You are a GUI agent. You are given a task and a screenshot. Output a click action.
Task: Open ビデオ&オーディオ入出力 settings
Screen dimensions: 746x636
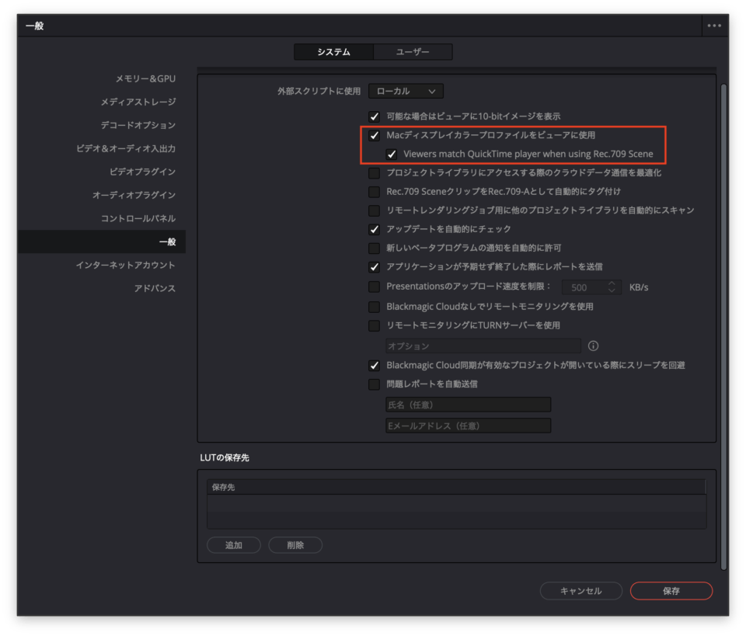(x=126, y=149)
